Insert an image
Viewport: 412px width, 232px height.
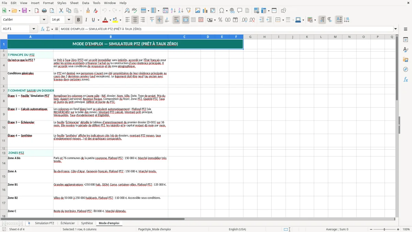coord(198,11)
